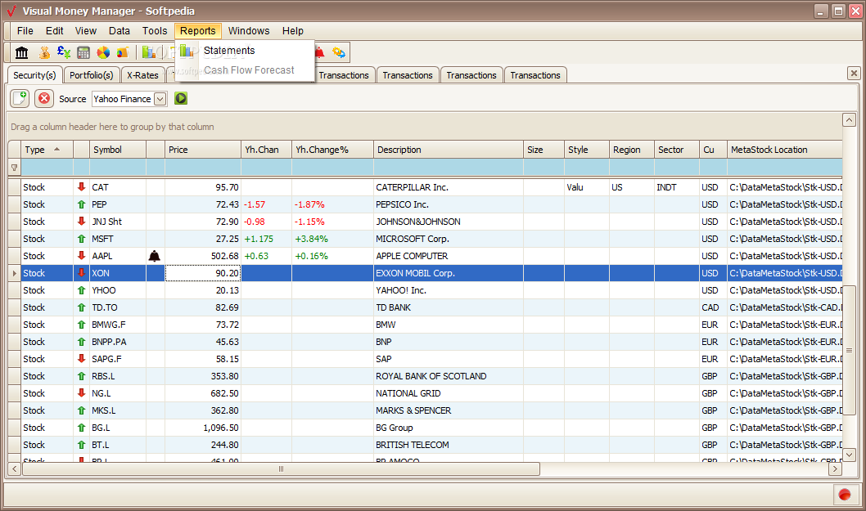Select the CAD currency cell for TD.TO
866x511 pixels.
713,307
